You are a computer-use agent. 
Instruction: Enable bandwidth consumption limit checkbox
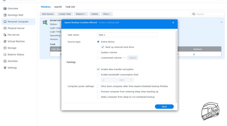[98, 74]
